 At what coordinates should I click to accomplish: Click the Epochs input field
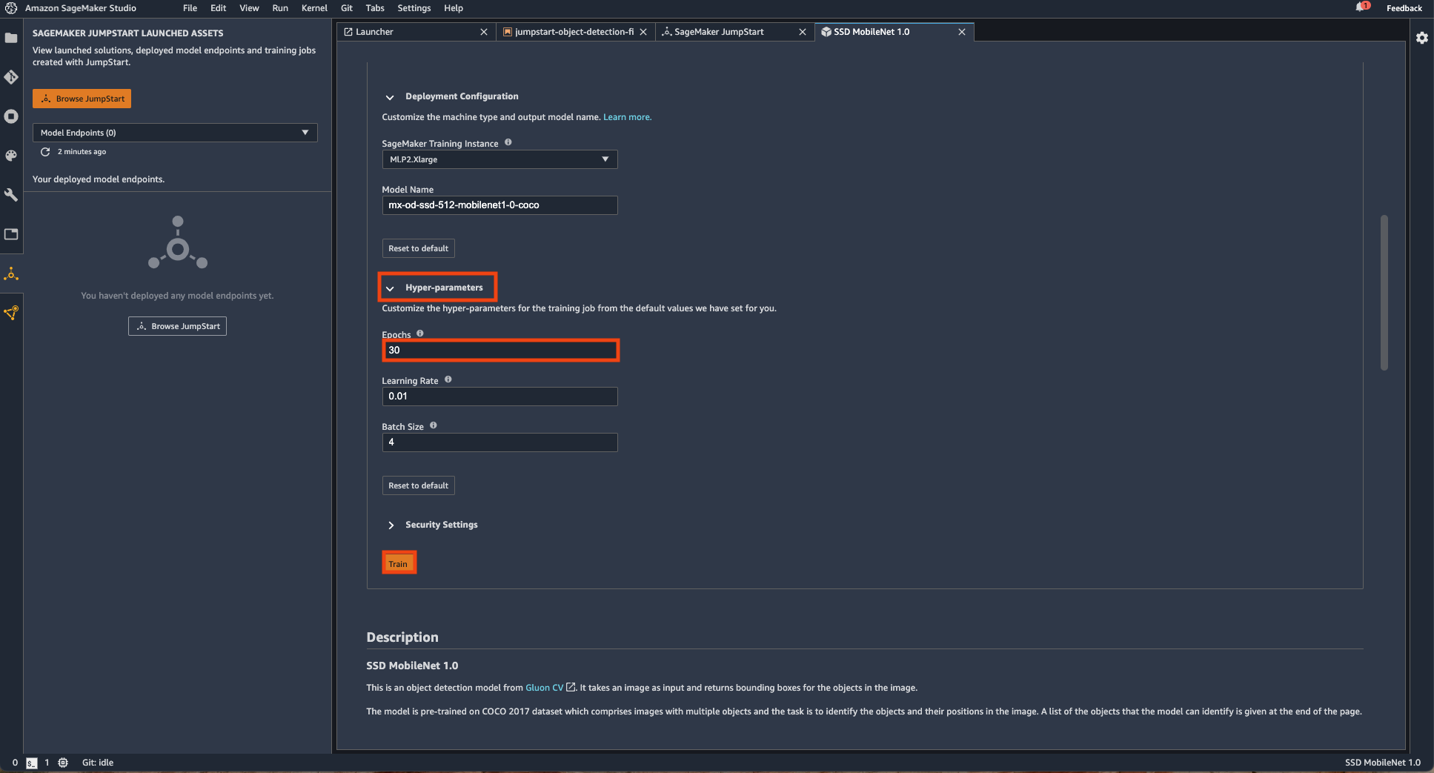pyautogui.click(x=499, y=351)
